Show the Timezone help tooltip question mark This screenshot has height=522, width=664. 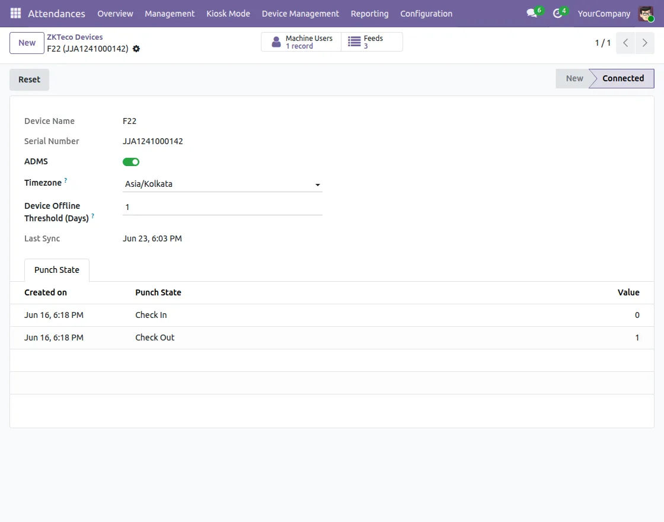[66, 180]
